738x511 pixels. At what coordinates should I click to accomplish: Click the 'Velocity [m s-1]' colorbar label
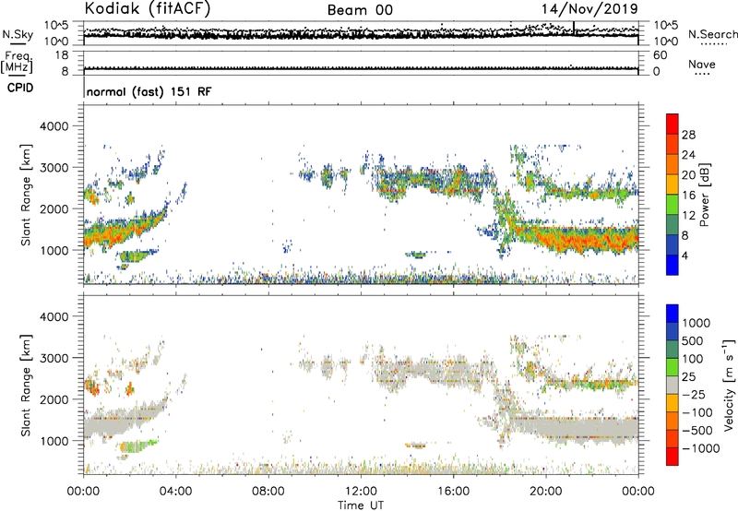tap(729, 385)
